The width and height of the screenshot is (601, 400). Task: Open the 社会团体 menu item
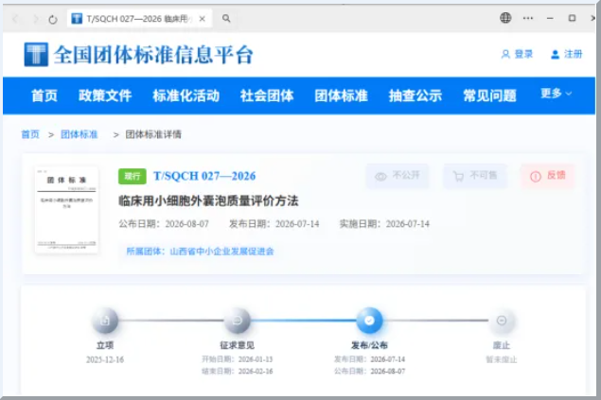pyautogui.click(x=267, y=96)
